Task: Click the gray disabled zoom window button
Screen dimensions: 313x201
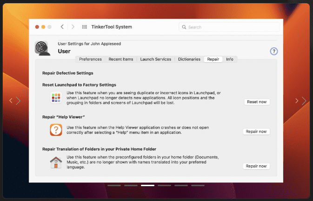Action: 49,27
